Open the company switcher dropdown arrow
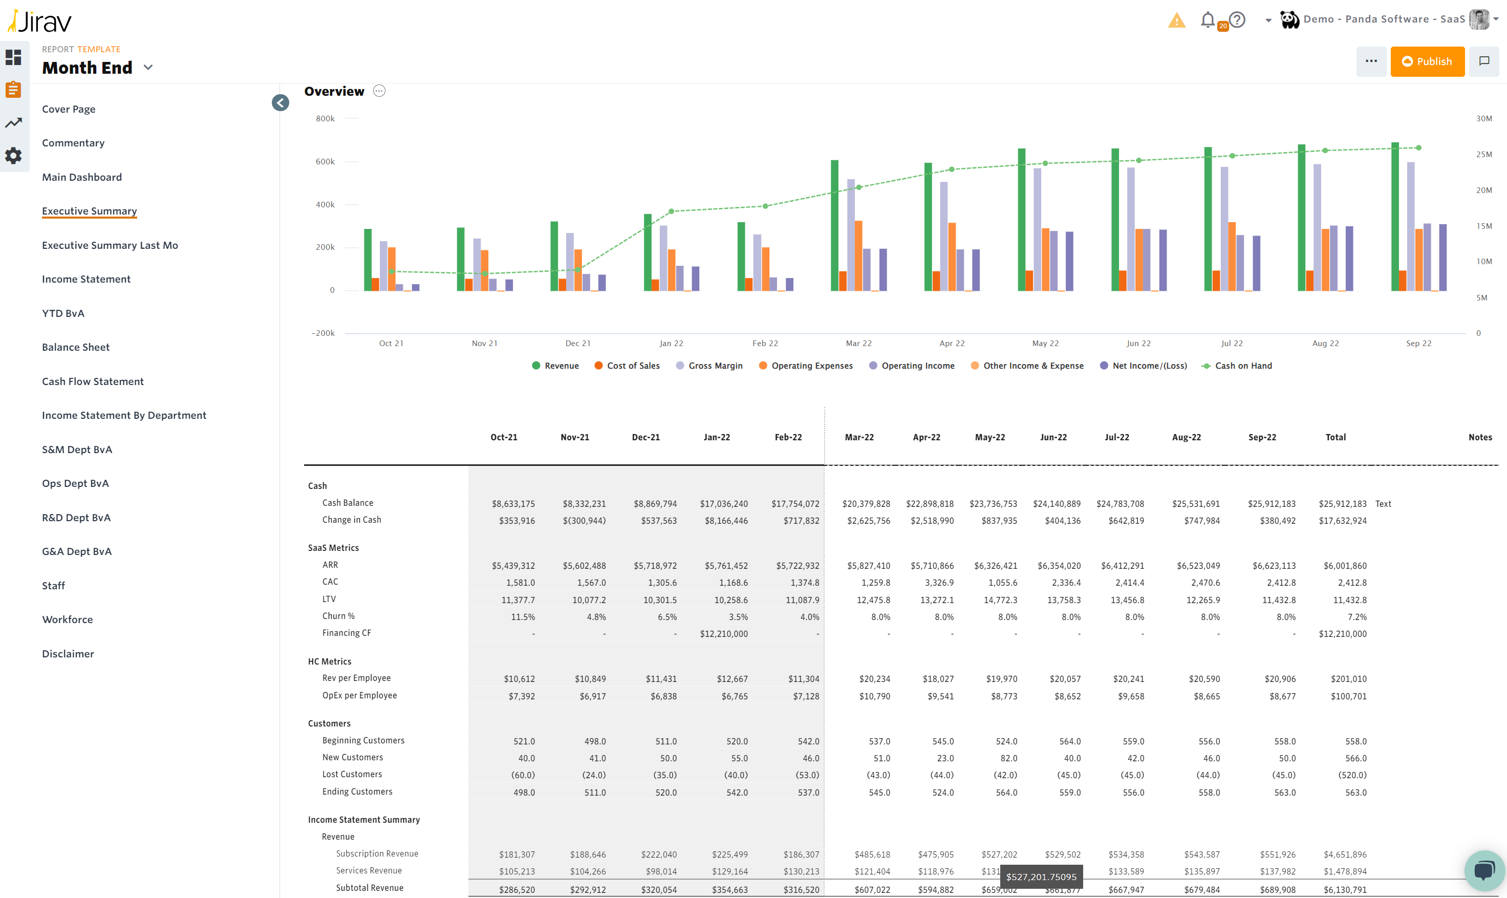Viewport: 1507px width, 898px height. click(1268, 20)
